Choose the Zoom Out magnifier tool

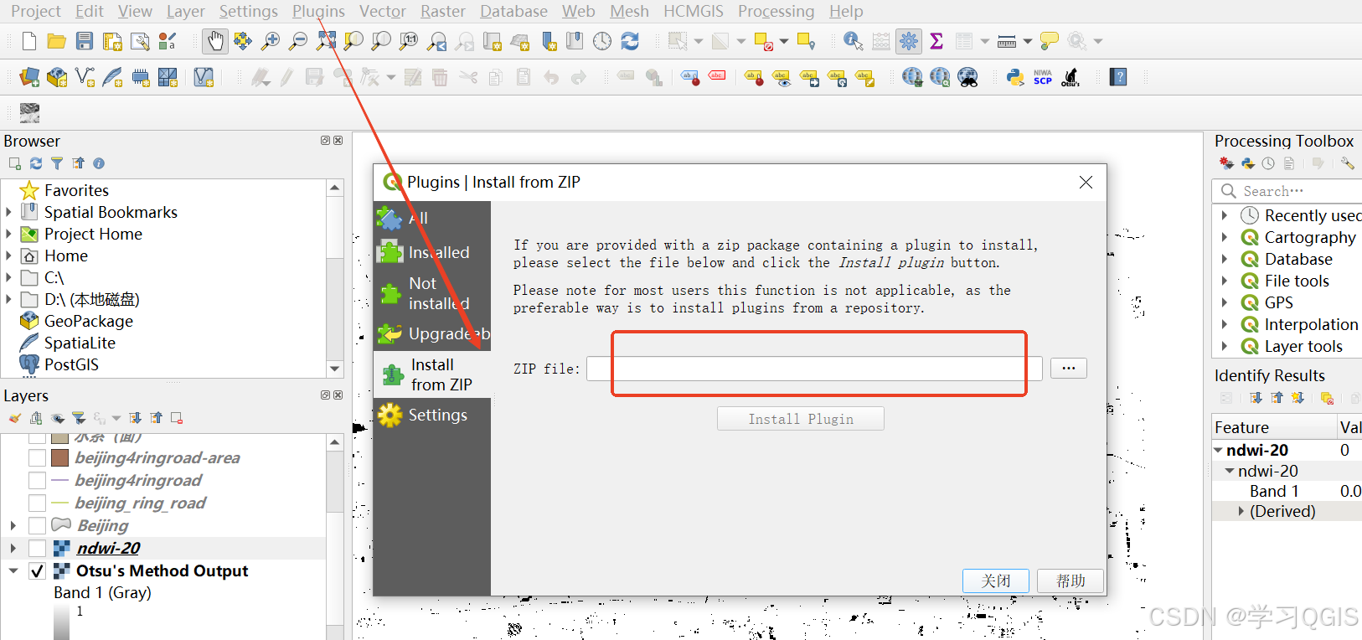[x=298, y=41]
